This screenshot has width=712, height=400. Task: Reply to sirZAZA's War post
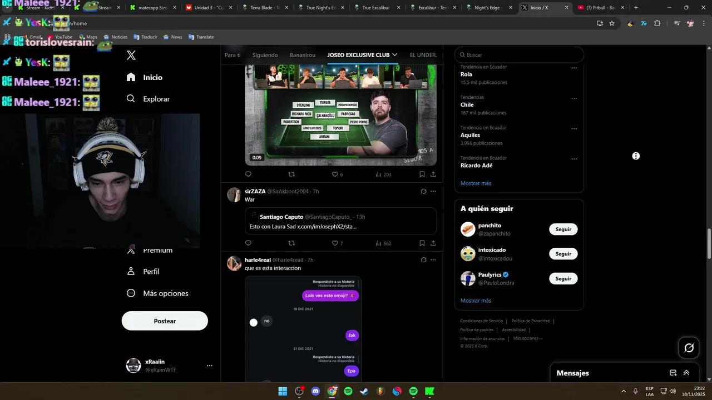(x=248, y=243)
